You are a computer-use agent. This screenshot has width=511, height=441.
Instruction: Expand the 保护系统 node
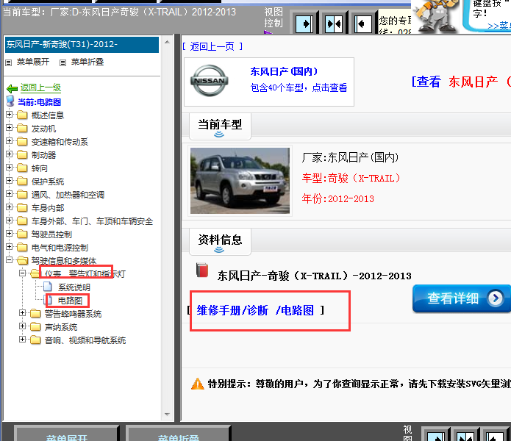(x=9, y=180)
